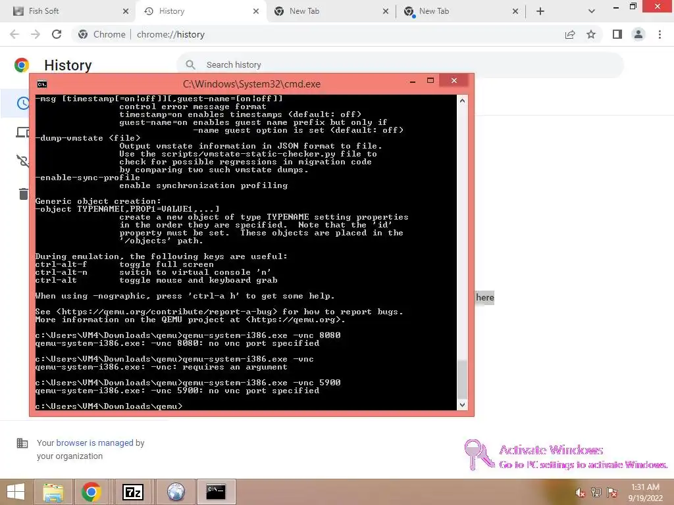Reload the history page
This screenshot has width=674, height=505.
(x=57, y=34)
